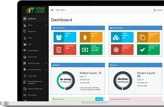Viewport: 164px width, 107px height.
Task: Expand the Restaurant Items submenu chevron
Action: (46, 64)
